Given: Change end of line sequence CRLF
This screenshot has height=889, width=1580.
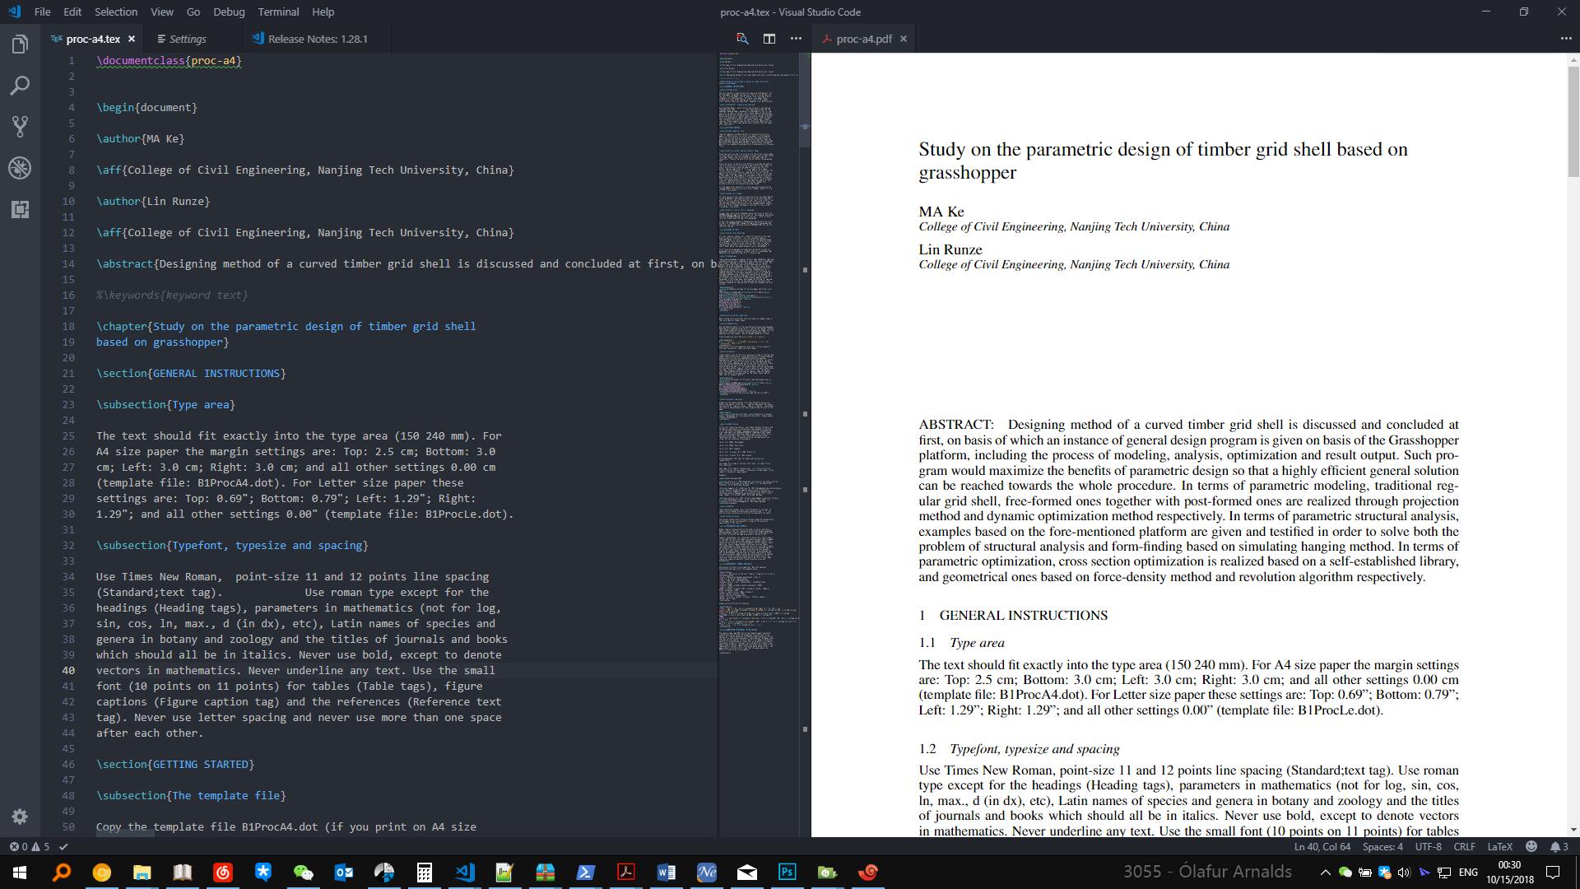Looking at the screenshot, I should [x=1464, y=846].
